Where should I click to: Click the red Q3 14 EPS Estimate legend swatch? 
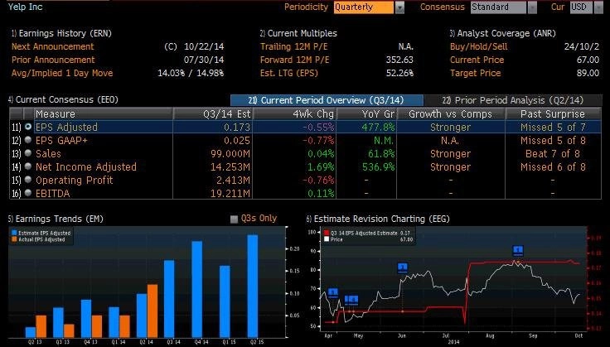pyautogui.click(x=327, y=233)
